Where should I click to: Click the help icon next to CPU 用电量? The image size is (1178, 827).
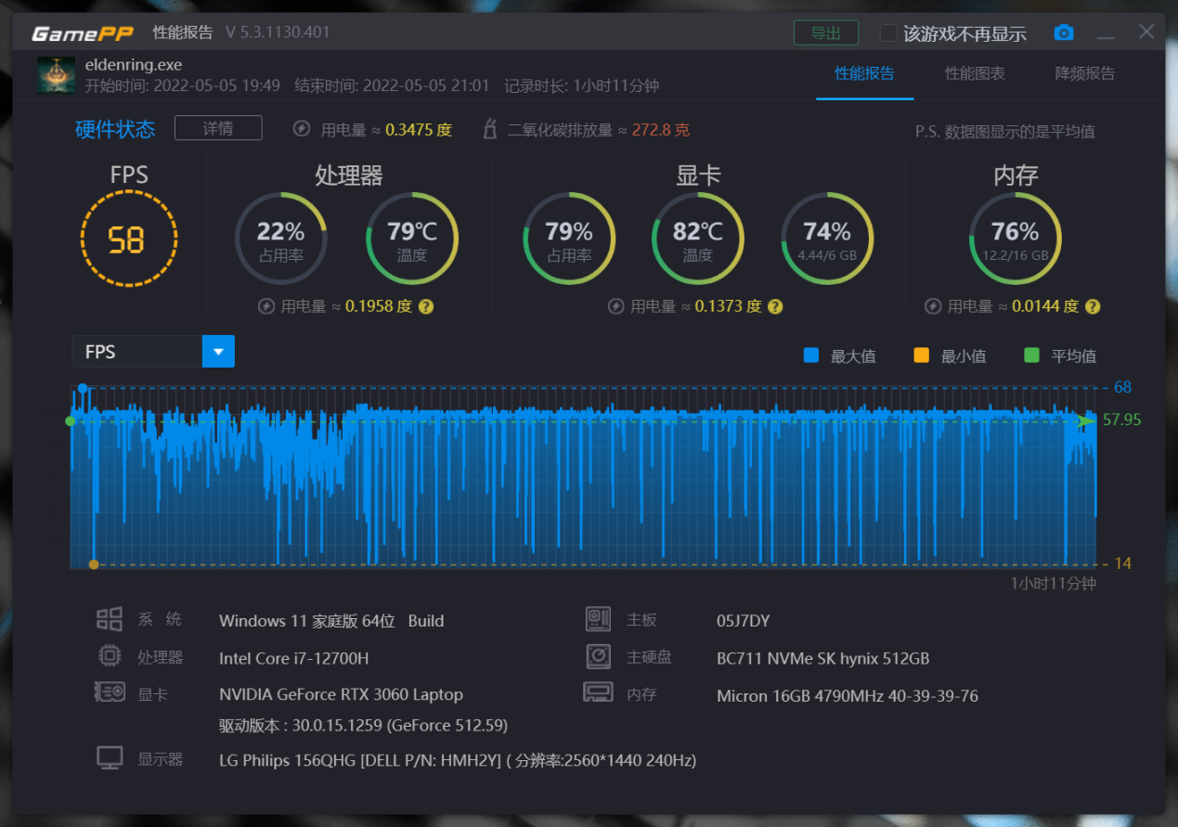(426, 305)
